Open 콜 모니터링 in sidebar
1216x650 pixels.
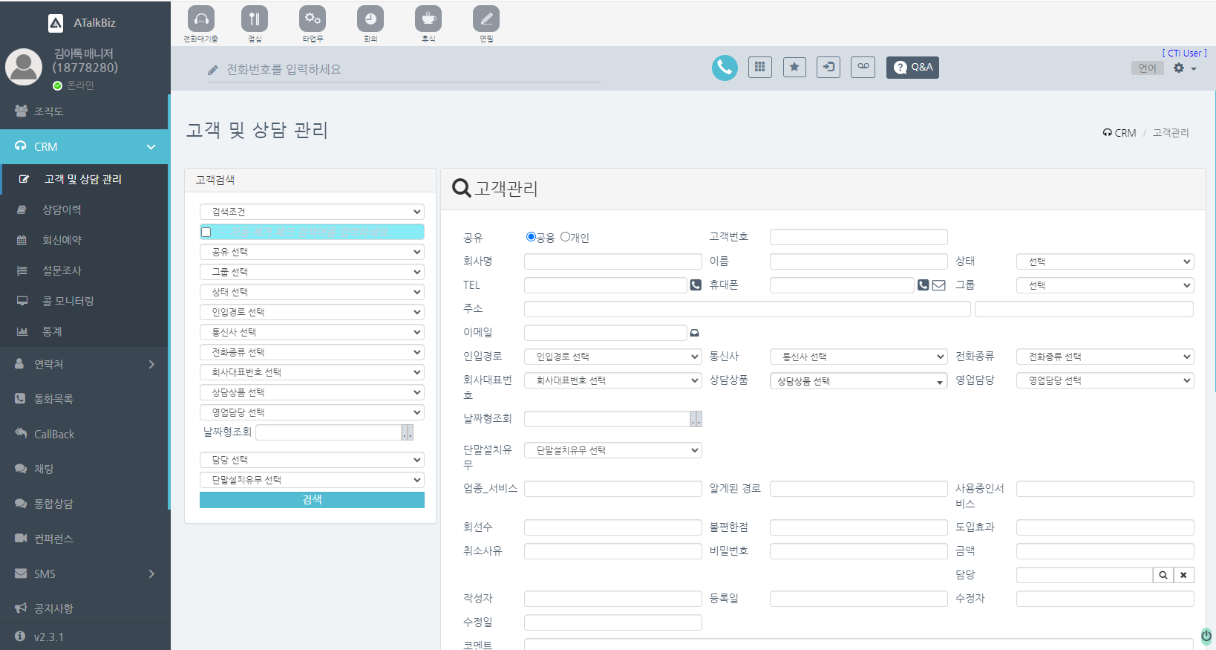84,301
